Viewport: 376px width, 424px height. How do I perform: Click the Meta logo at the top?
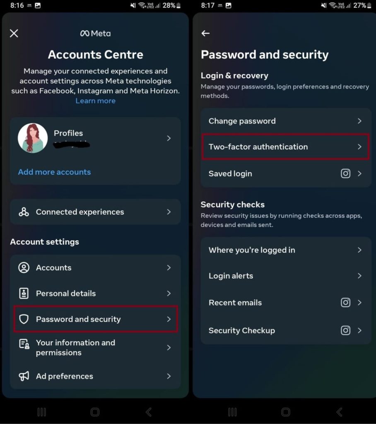click(95, 34)
